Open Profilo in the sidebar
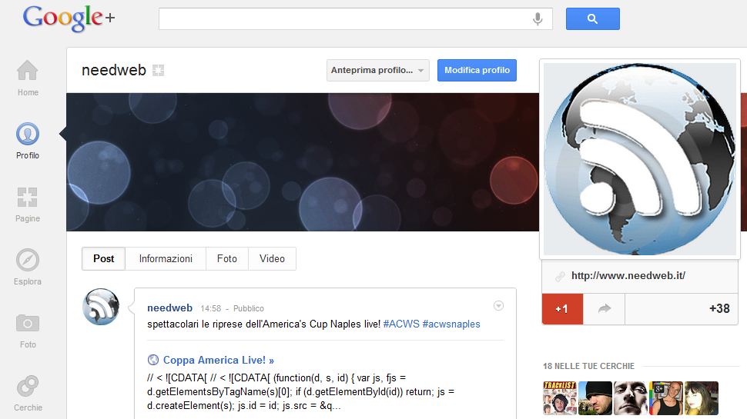 (28, 141)
